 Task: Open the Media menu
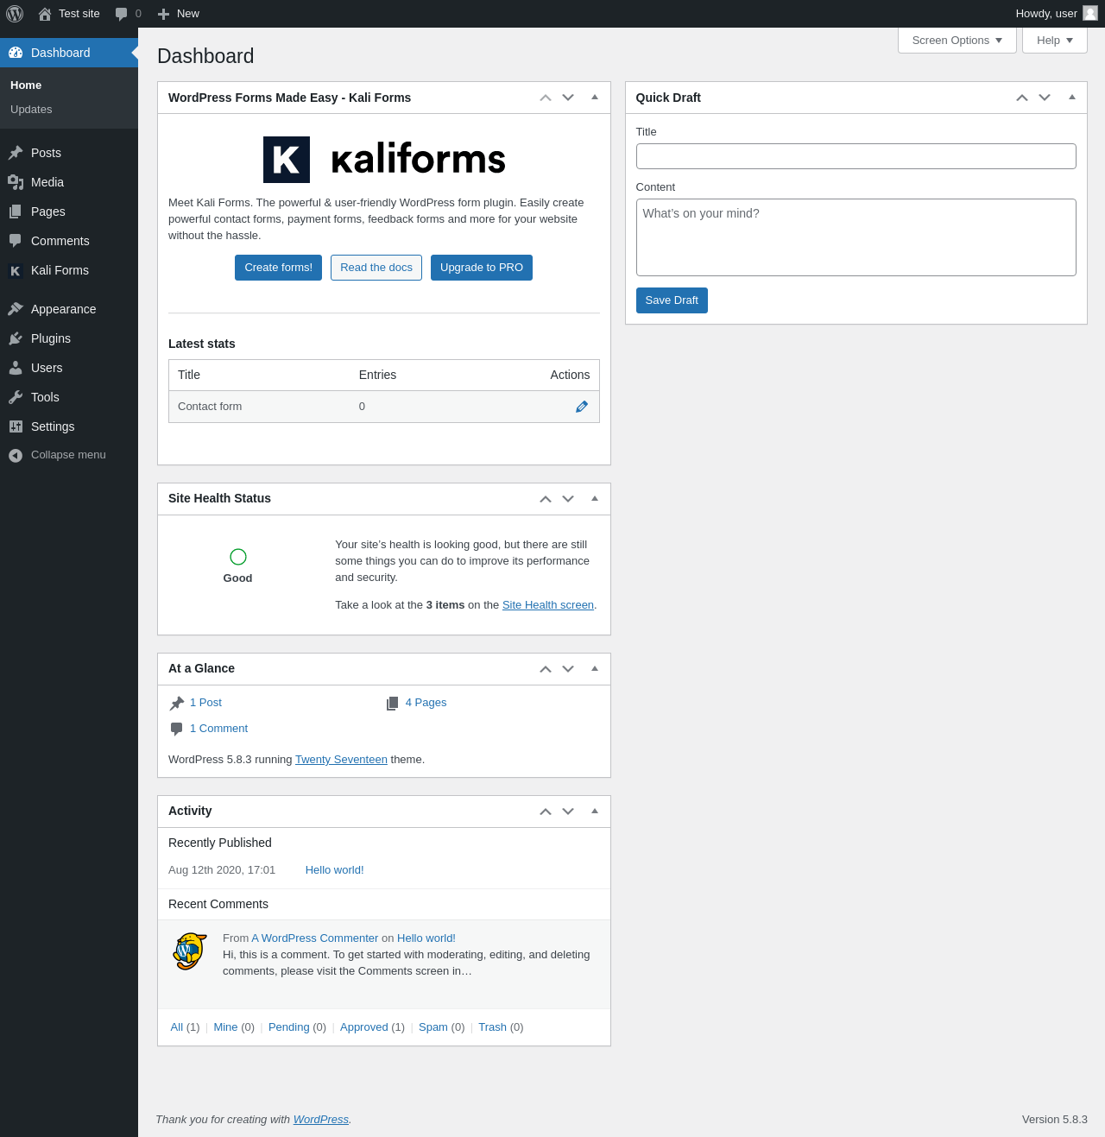coord(69,182)
